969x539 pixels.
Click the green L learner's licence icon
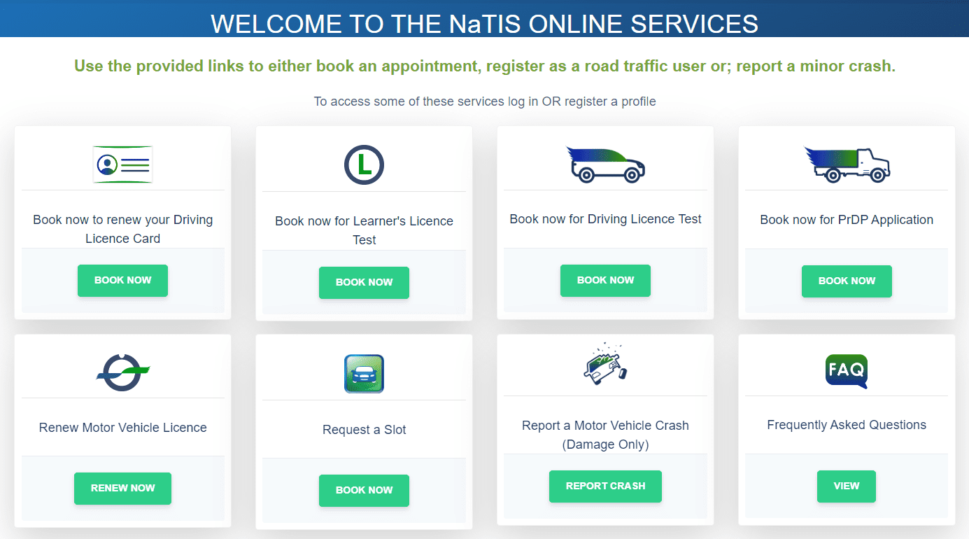point(364,165)
